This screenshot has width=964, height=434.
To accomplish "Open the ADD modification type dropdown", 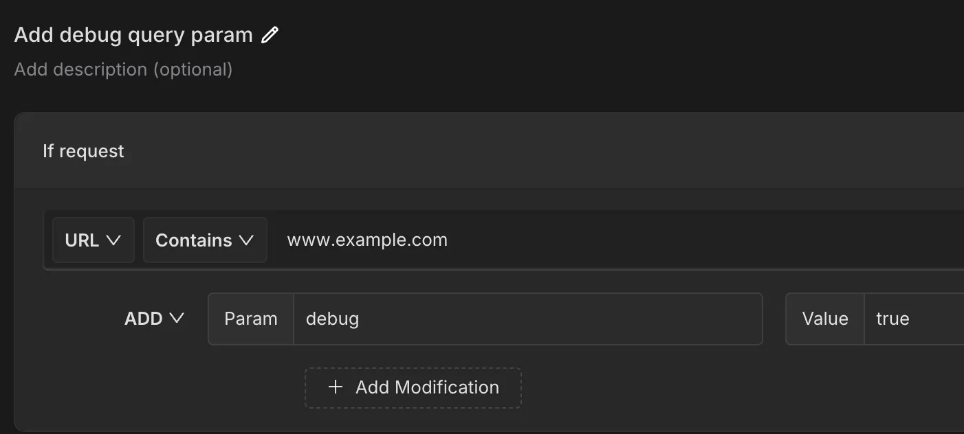I will click(155, 318).
